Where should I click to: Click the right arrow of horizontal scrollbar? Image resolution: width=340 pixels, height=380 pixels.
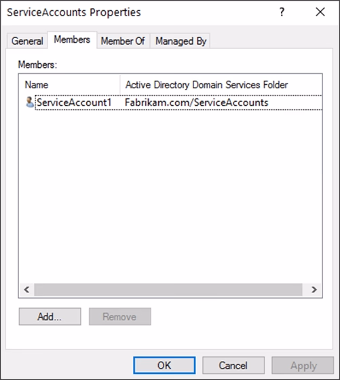314,289
